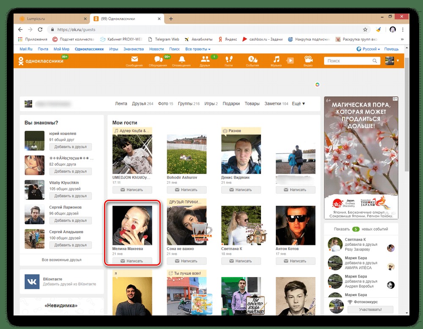Click the Участвовать! contest button

370,310
